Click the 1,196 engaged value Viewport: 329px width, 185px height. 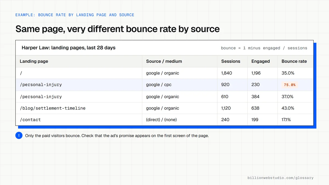[x=256, y=73]
